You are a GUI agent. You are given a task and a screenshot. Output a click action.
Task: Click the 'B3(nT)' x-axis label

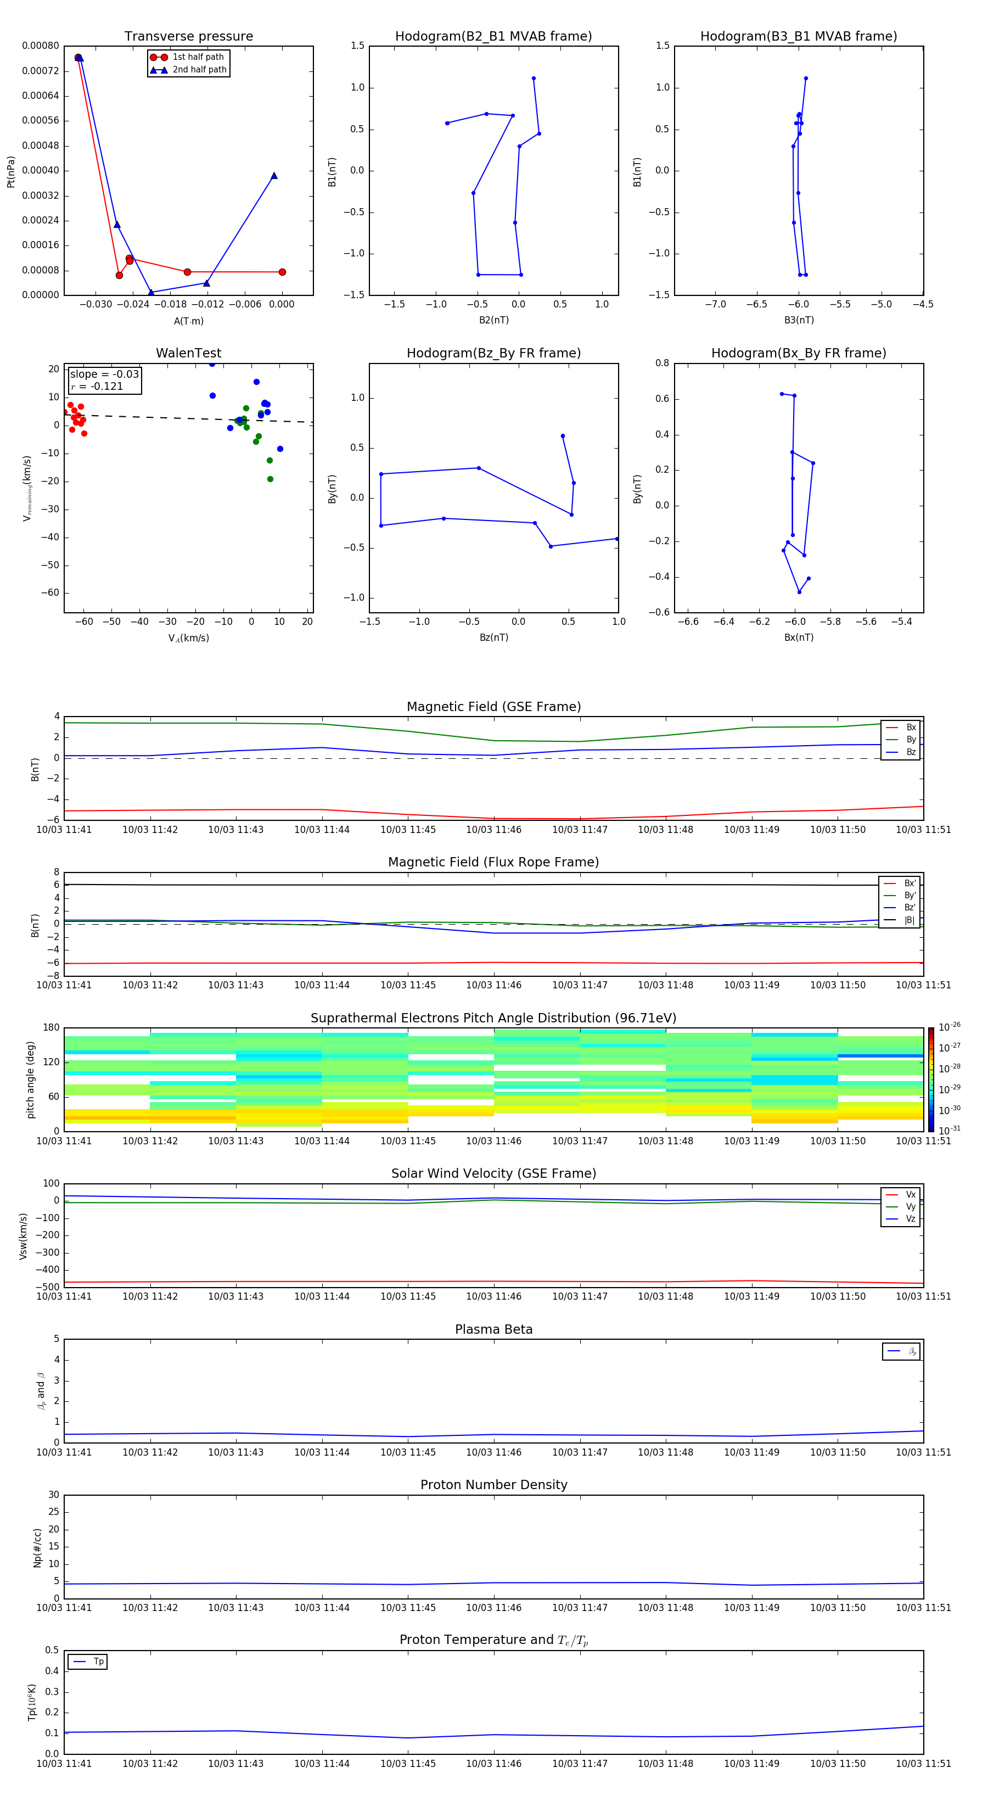[x=799, y=320]
